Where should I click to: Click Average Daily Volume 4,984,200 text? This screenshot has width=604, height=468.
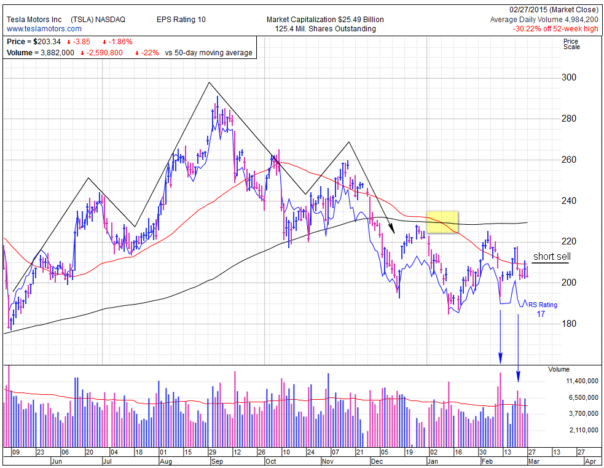point(544,20)
